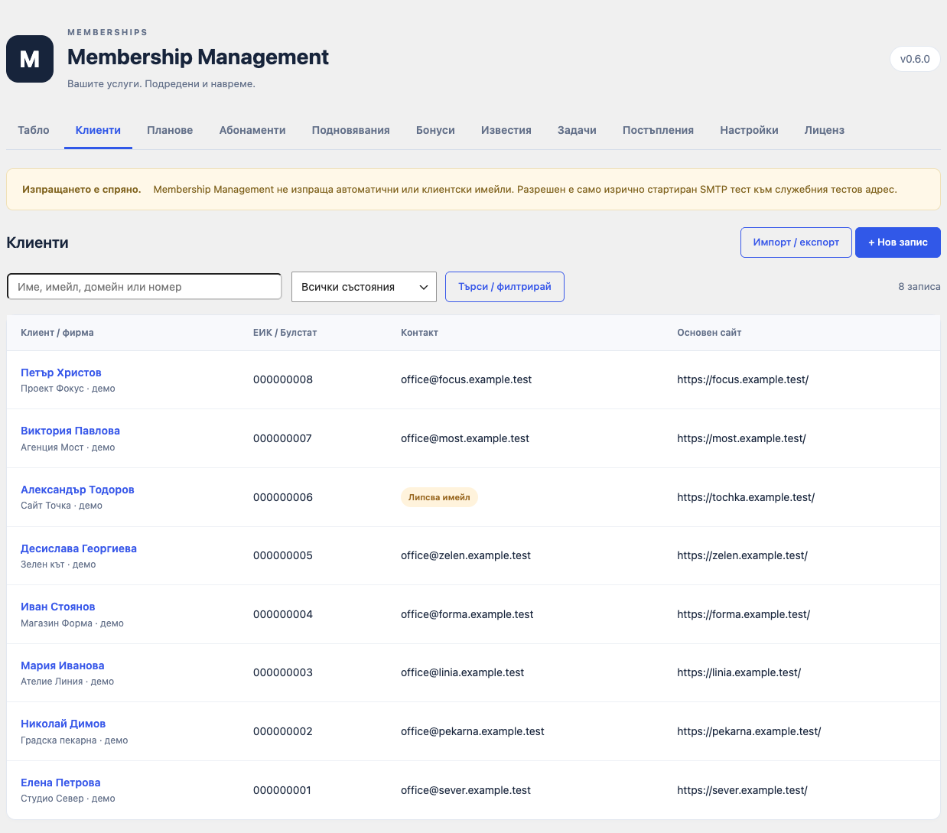Open client Елена Петрова

[x=60, y=783]
